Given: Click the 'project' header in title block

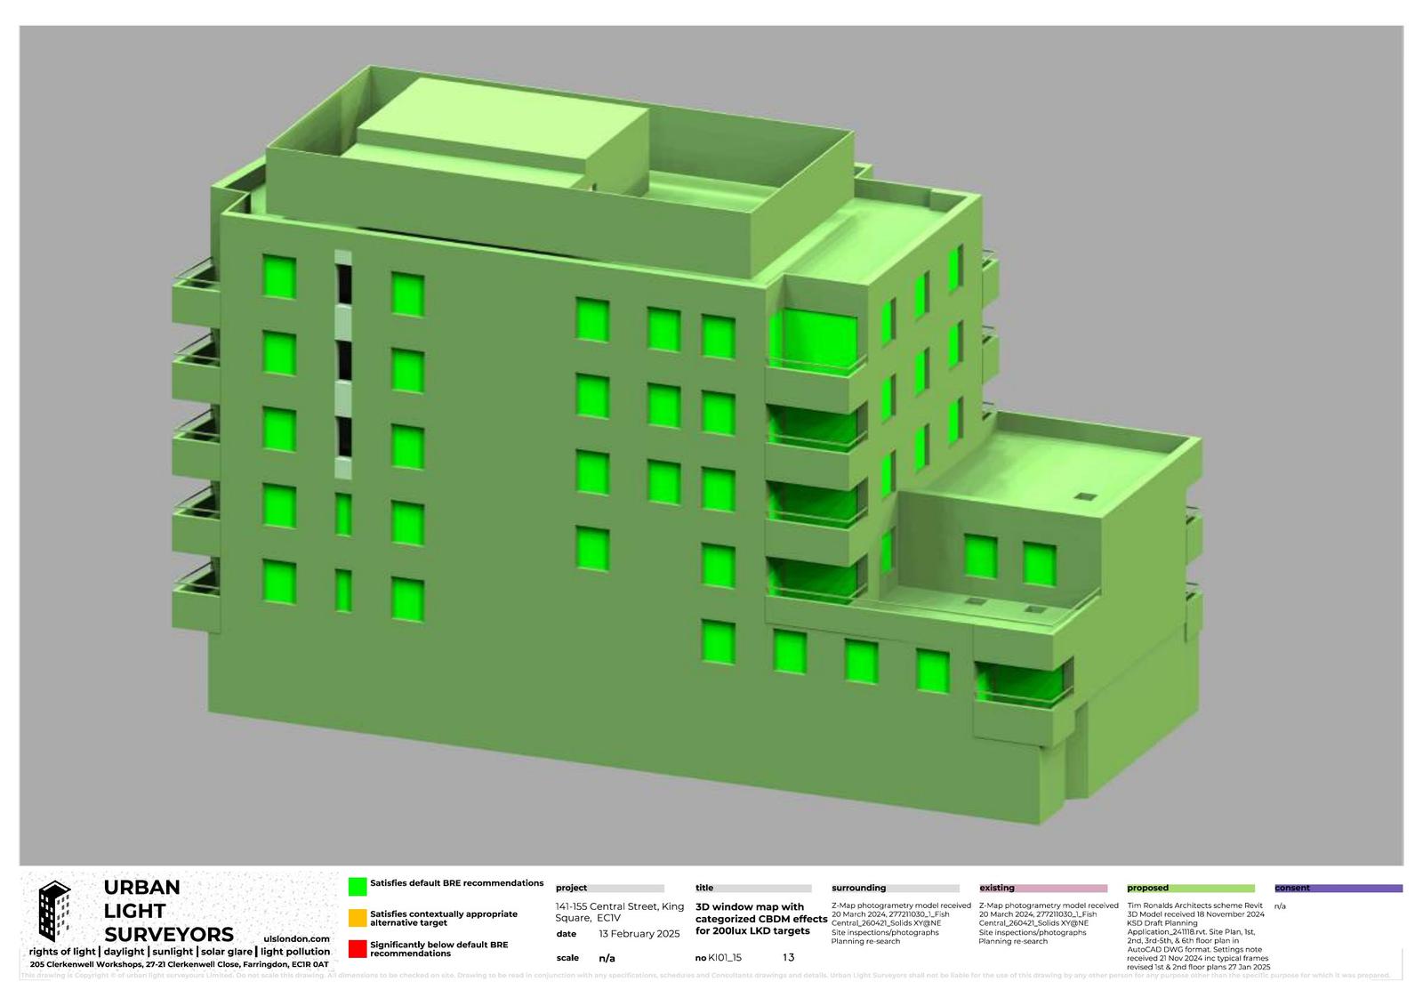Looking at the screenshot, I should click(x=572, y=888).
